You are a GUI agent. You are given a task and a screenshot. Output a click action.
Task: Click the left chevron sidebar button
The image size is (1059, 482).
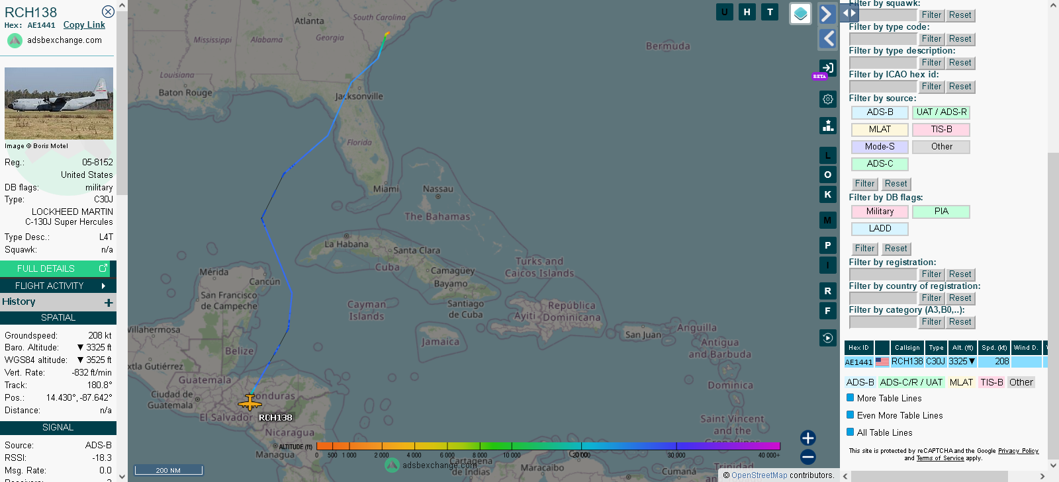(x=827, y=38)
